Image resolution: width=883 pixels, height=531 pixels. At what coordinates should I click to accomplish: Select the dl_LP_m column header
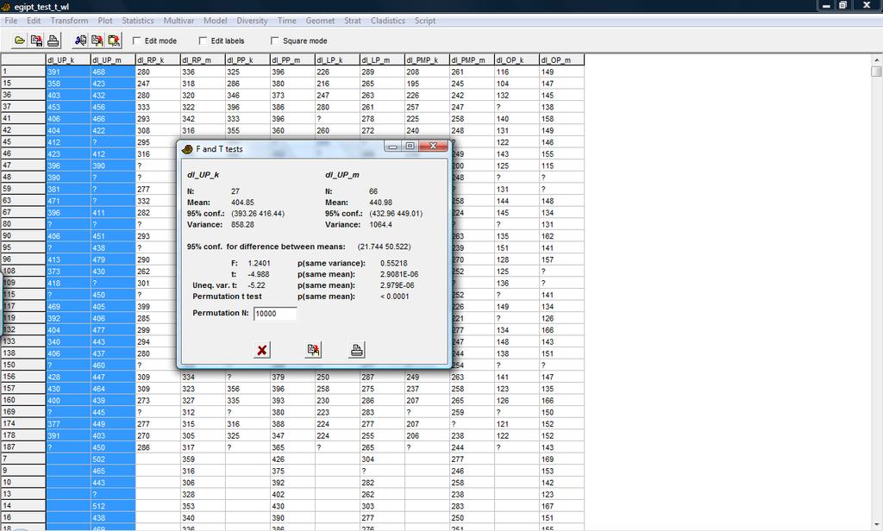(383, 59)
